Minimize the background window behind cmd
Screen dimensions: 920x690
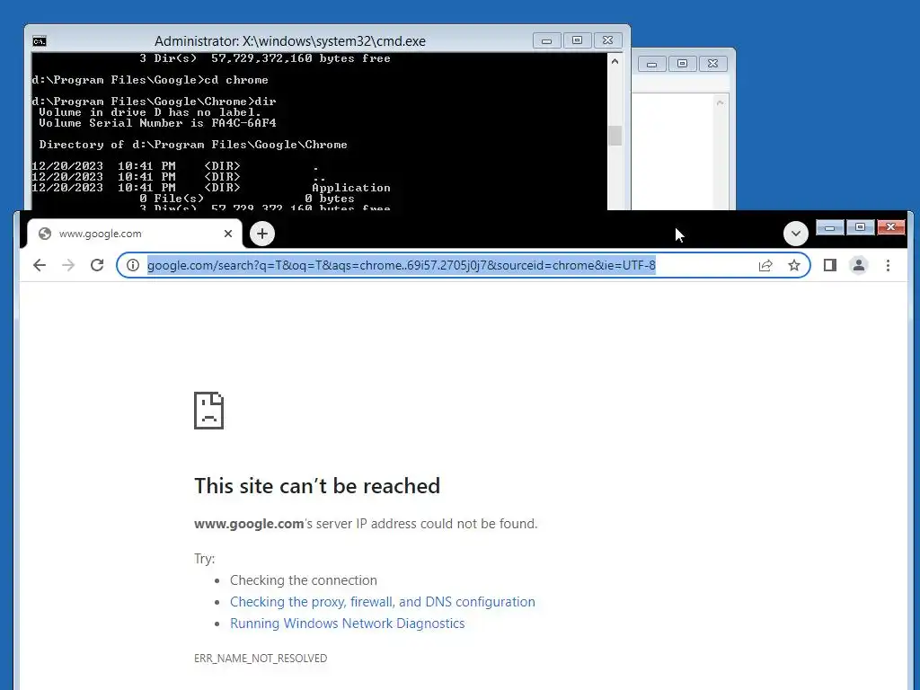pos(652,64)
